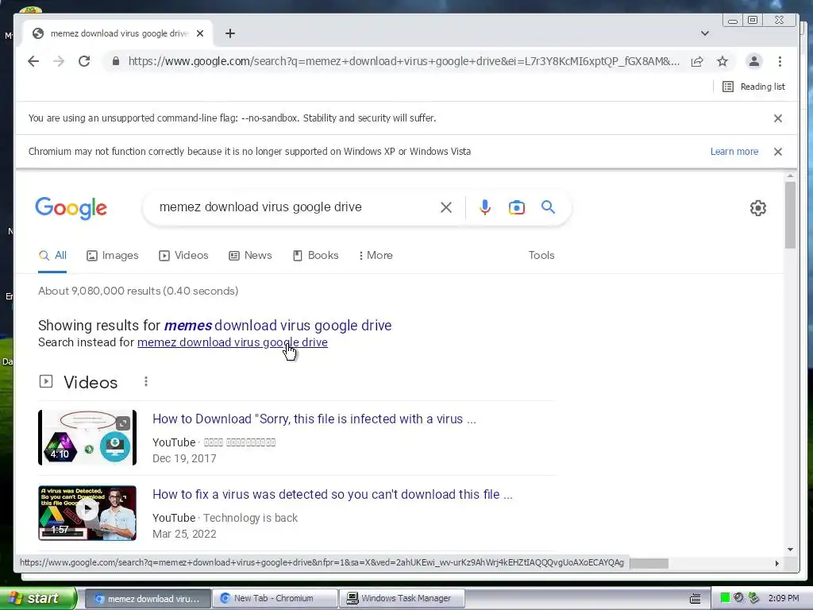Viewport: 813px width, 610px height.
Task: Play the 1:57 video thumbnail
Action: coord(87,513)
